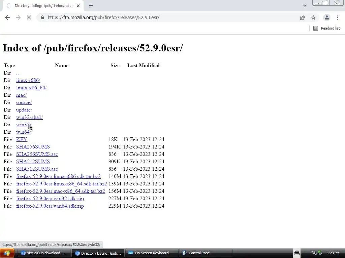
Task: Open the Chrome three-dot menu
Action: click(338, 17)
